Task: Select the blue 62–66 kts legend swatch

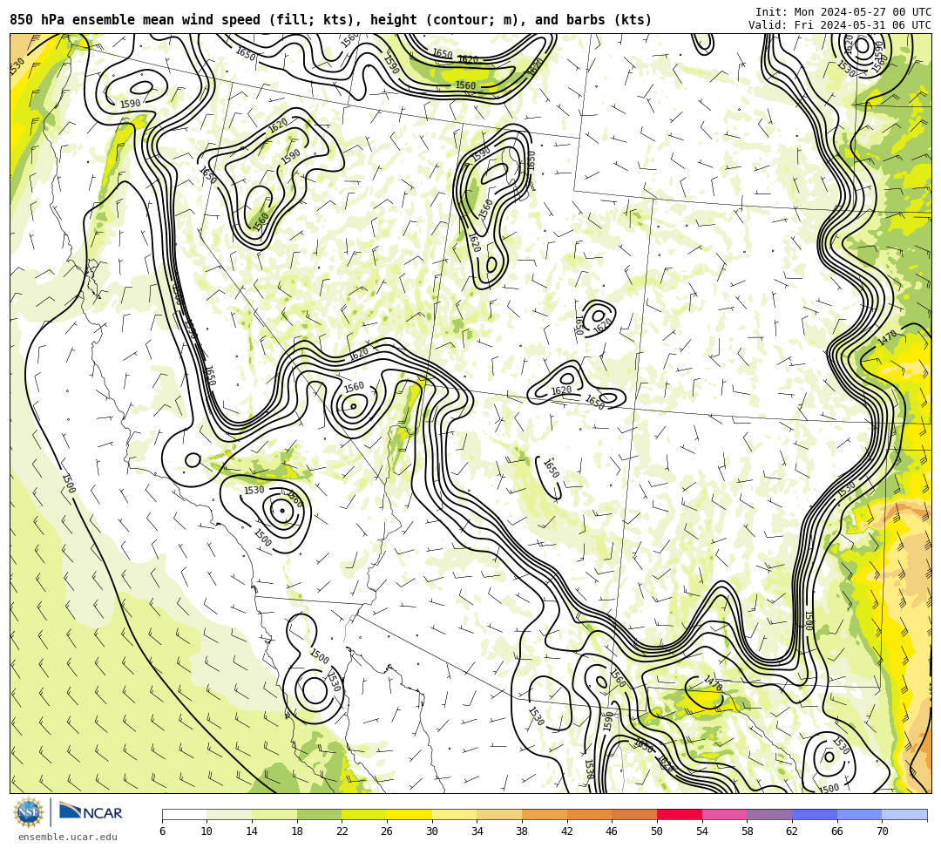Action: [x=815, y=814]
